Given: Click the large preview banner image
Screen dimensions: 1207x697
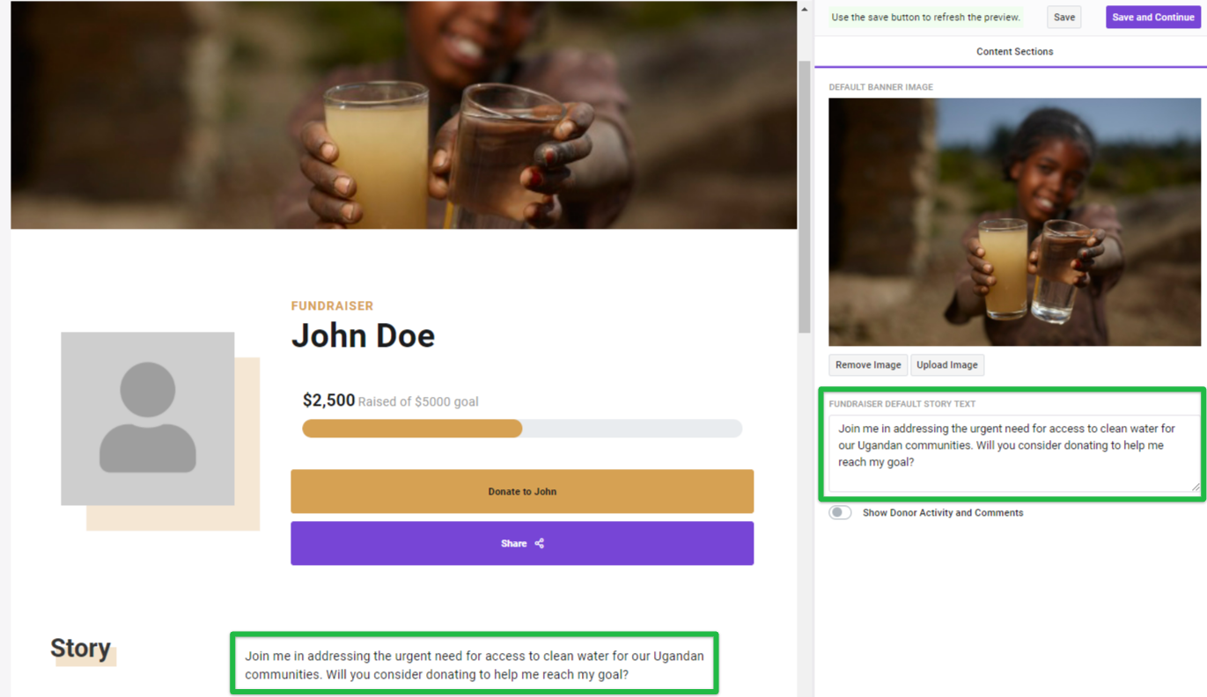Looking at the screenshot, I should (403, 115).
